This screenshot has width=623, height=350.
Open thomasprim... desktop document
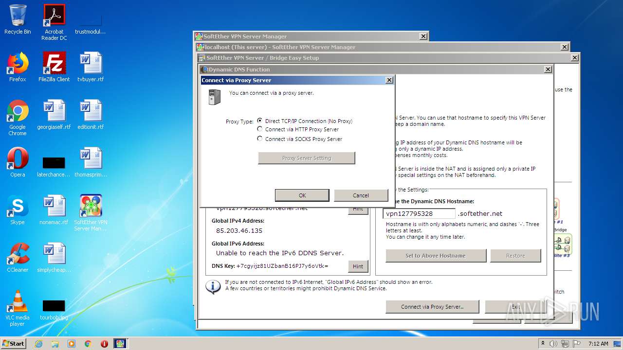[91, 162]
